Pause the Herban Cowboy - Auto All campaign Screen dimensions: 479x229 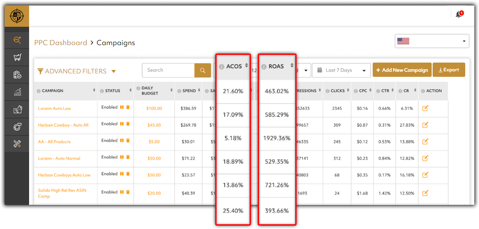pos(121,124)
